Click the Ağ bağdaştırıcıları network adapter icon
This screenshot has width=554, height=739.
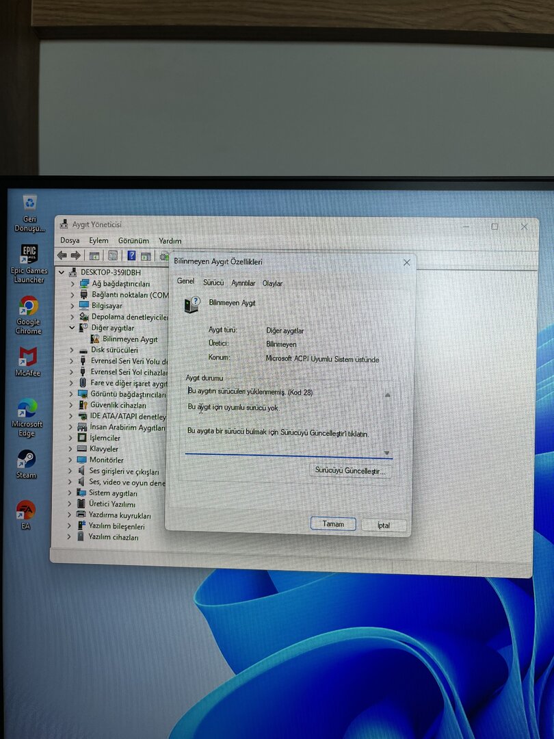point(84,283)
